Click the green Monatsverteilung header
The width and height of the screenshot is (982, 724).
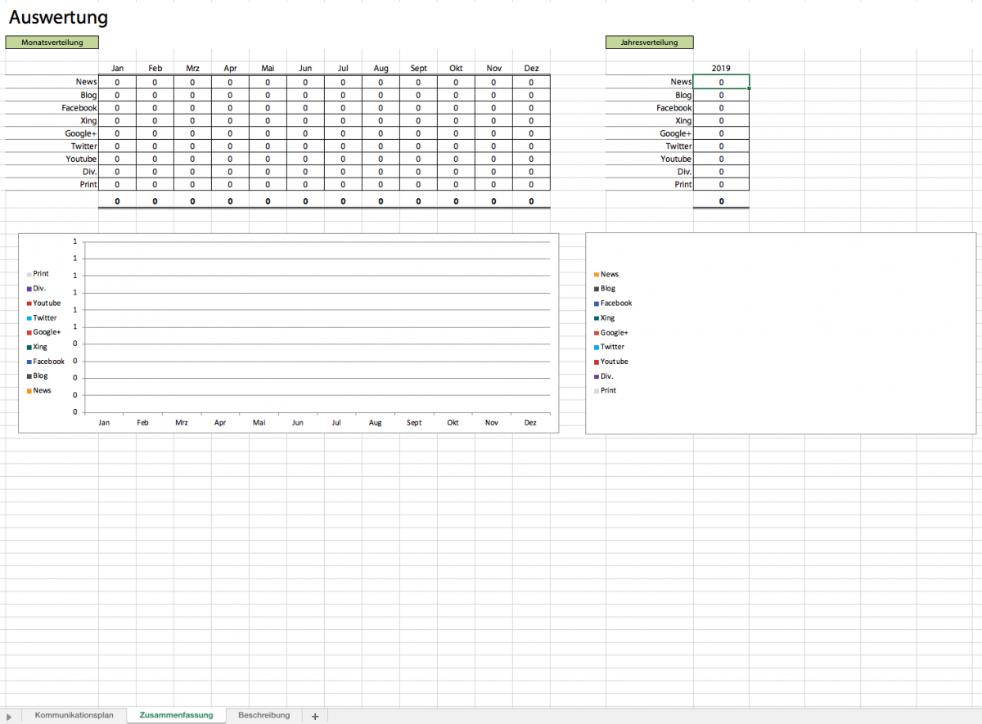(x=52, y=43)
